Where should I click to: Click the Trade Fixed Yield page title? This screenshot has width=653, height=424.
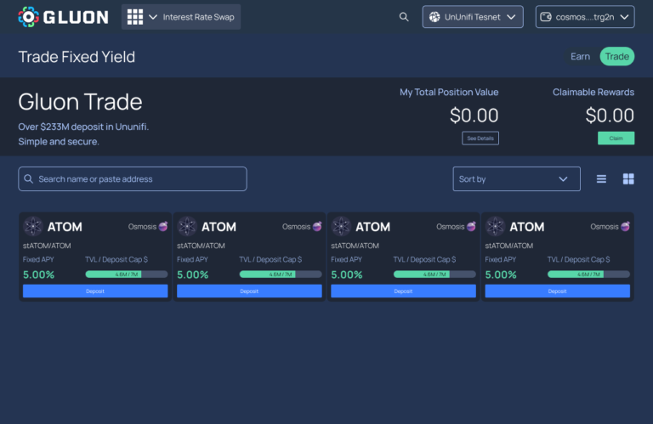(77, 57)
